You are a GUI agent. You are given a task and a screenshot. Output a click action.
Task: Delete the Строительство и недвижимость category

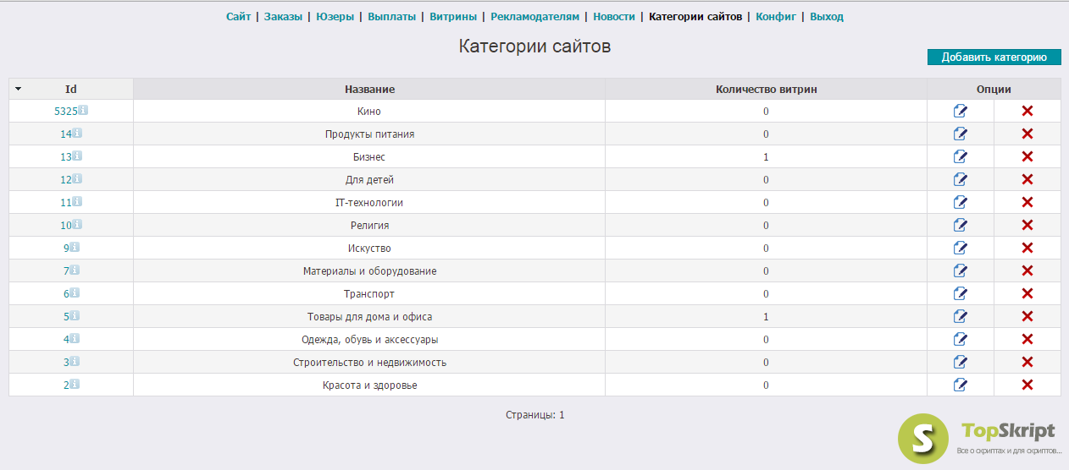1027,362
